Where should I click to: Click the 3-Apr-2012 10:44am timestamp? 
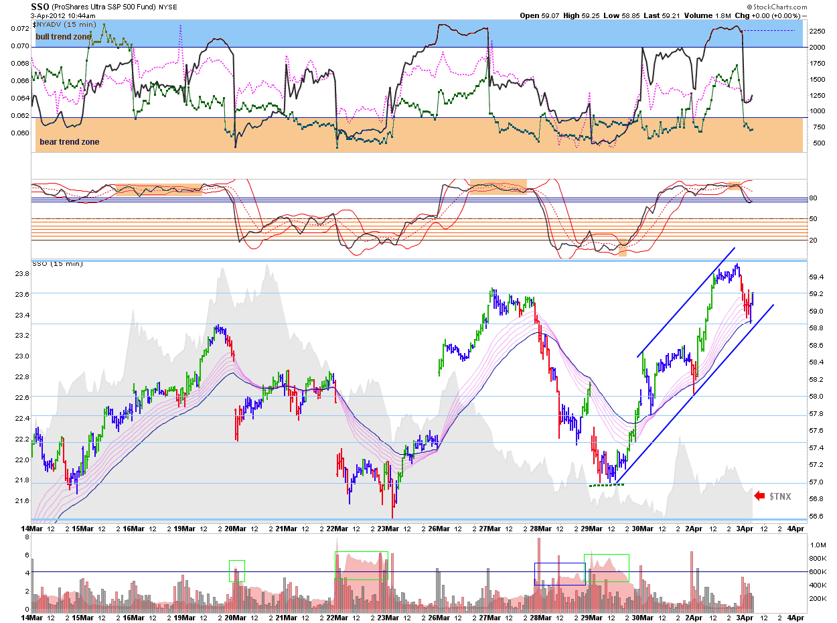pos(63,15)
